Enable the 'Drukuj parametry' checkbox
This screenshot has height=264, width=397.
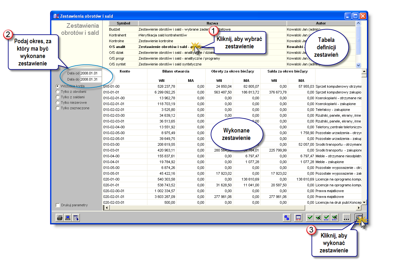tap(58, 205)
